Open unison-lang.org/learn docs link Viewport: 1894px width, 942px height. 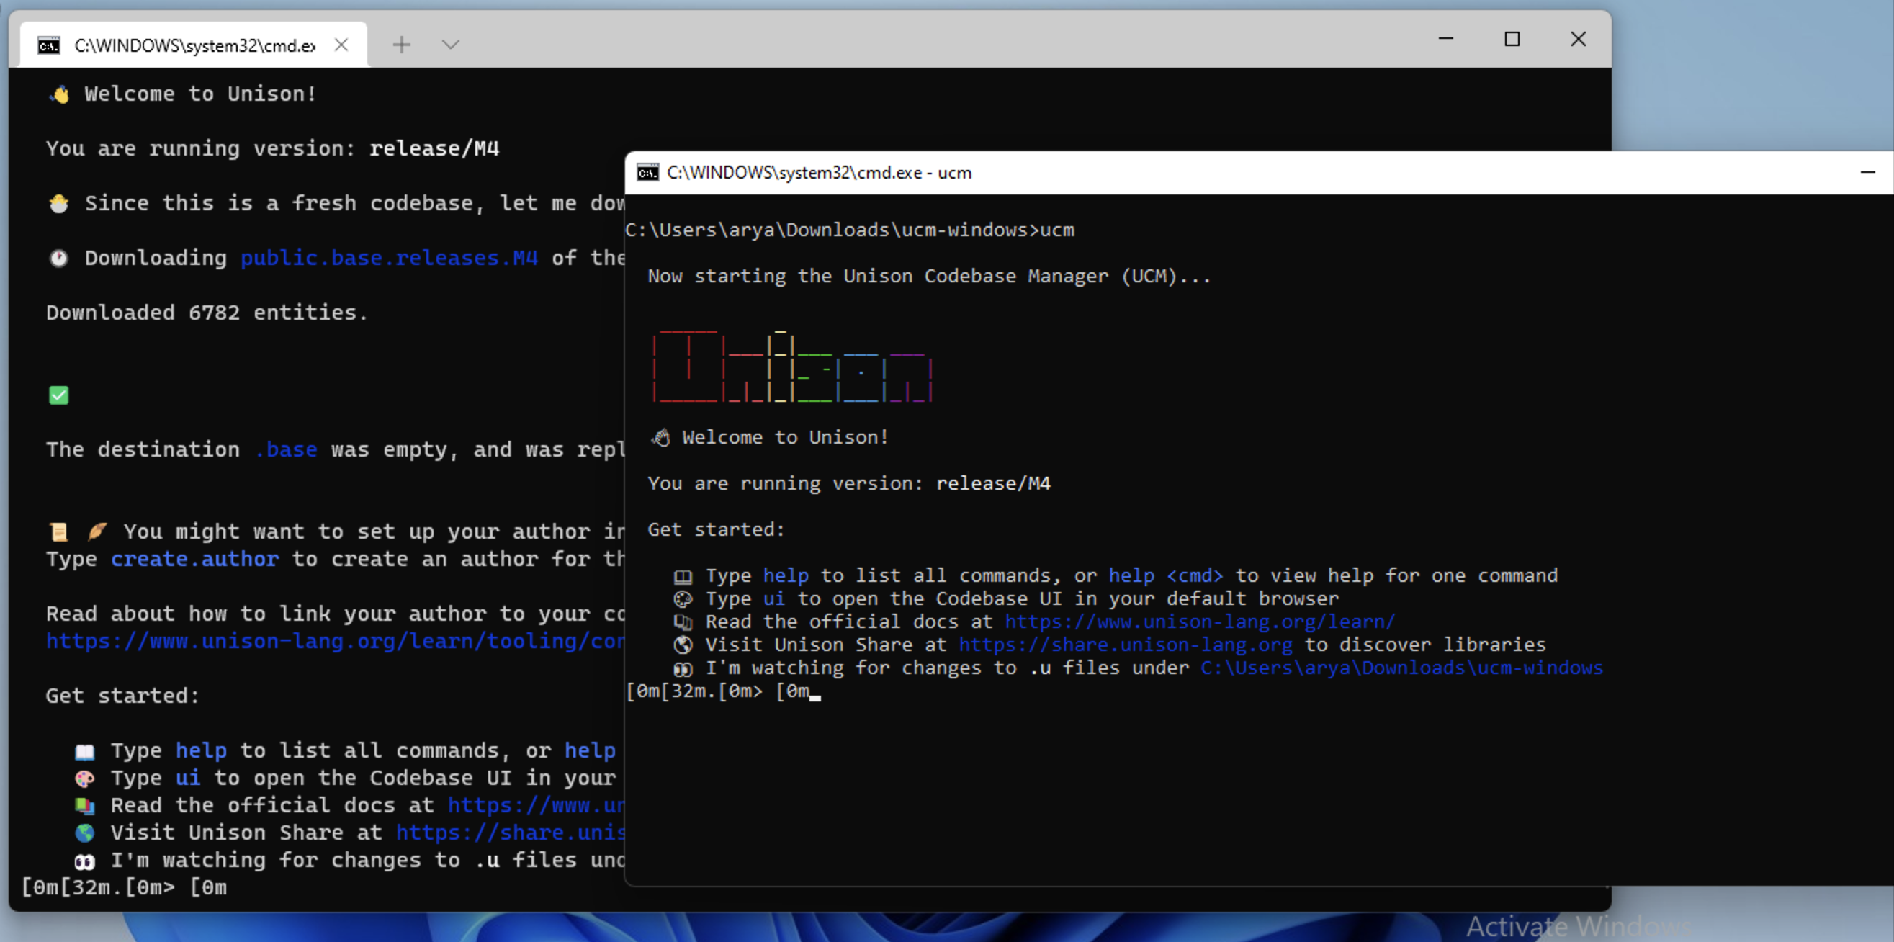pyautogui.click(x=1199, y=622)
